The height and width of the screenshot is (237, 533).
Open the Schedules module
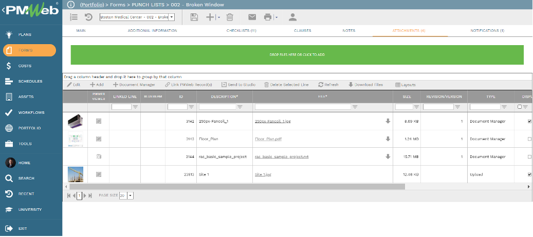31,82
